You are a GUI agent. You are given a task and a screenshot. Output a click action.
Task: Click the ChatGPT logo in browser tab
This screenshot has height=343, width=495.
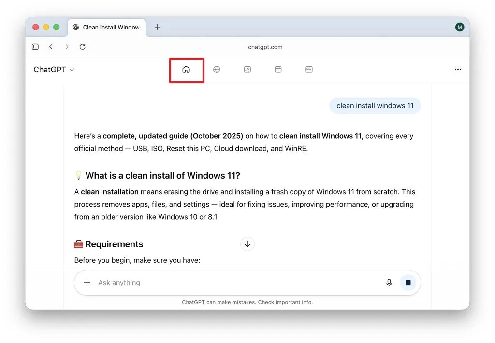pos(76,27)
